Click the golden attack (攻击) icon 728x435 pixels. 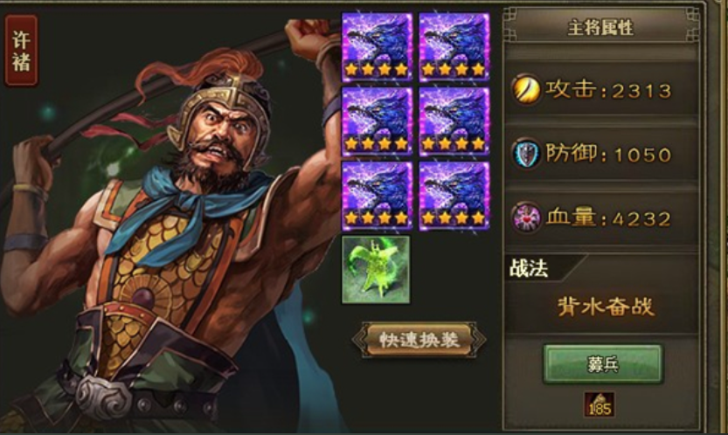point(525,90)
